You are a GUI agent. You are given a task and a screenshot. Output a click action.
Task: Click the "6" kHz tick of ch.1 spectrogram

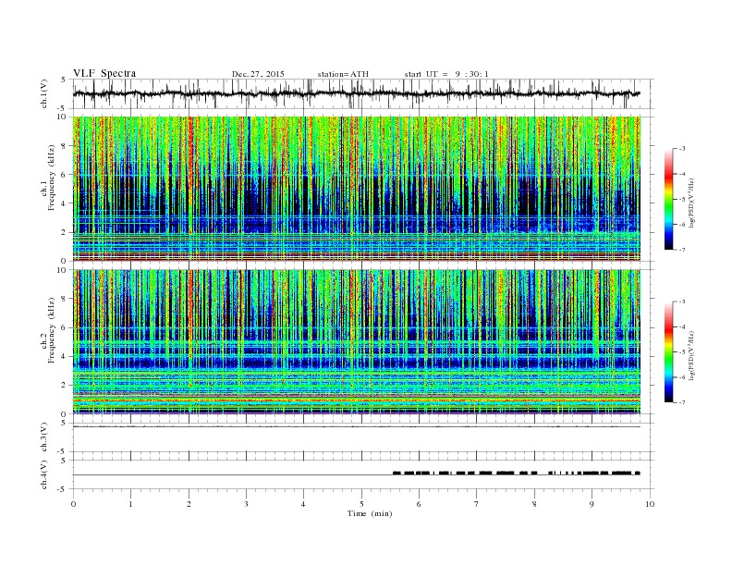click(x=65, y=175)
